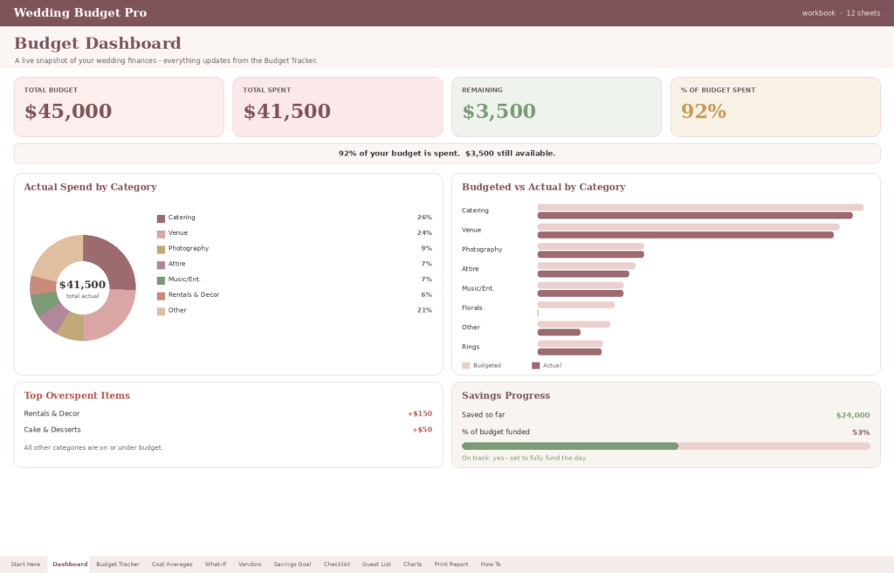Open the Start Here sheet tab

click(x=25, y=564)
